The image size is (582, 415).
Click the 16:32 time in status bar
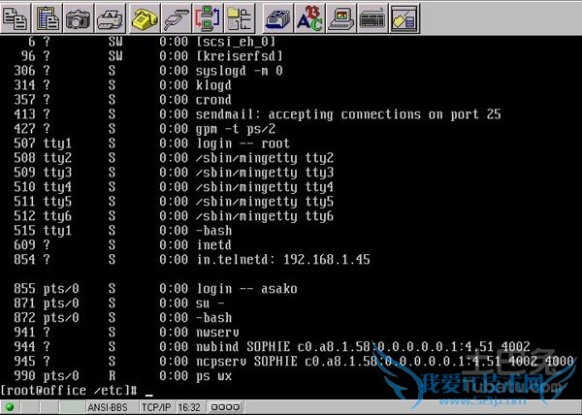point(189,407)
